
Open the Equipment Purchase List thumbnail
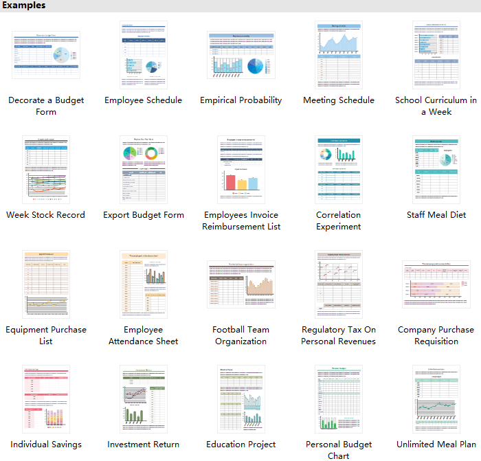(x=46, y=284)
